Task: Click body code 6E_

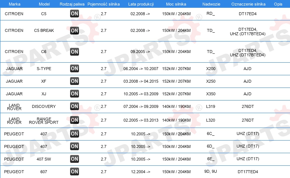Action: point(211,159)
